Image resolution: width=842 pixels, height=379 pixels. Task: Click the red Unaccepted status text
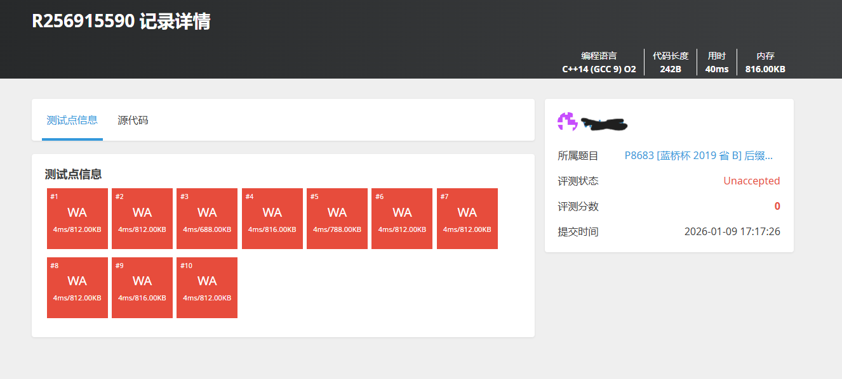point(751,181)
